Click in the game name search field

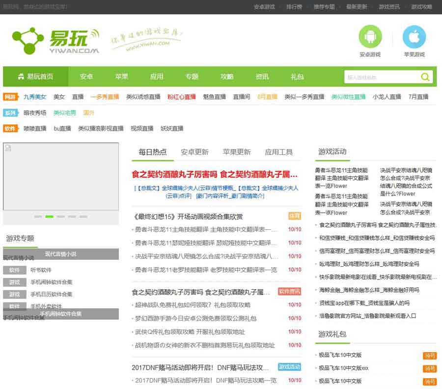(381, 77)
